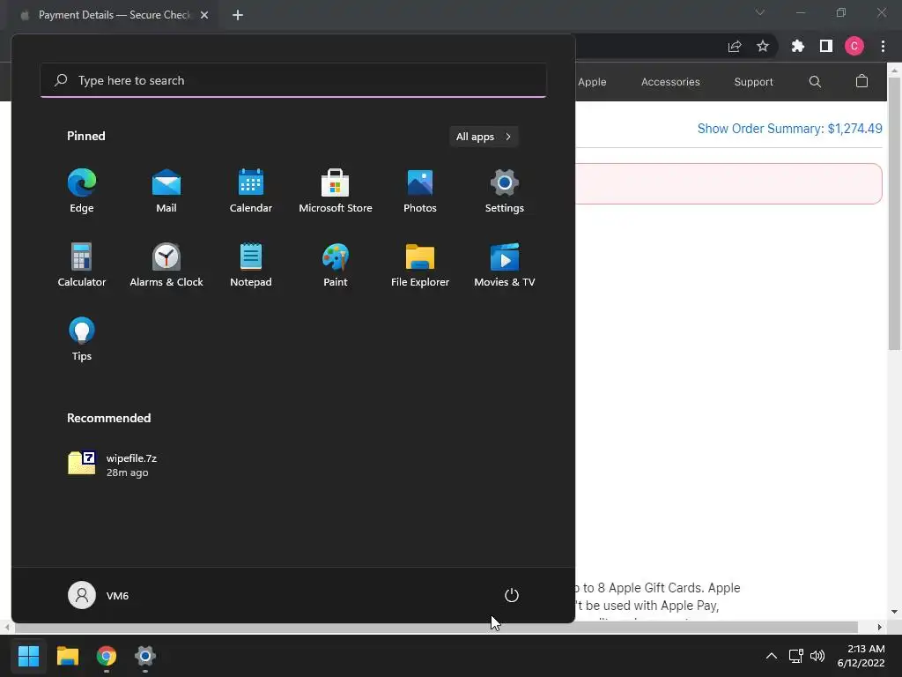Show hidden system tray icons
Image resolution: width=902 pixels, height=677 pixels.
tap(772, 656)
